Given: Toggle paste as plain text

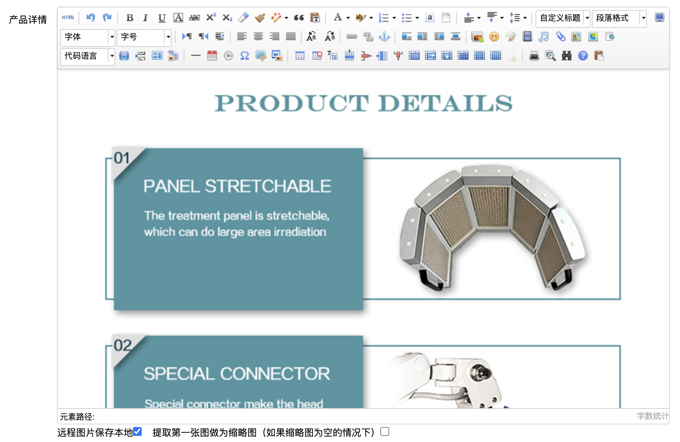Looking at the screenshot, I should pyautogui.click(x=315, y=17).
